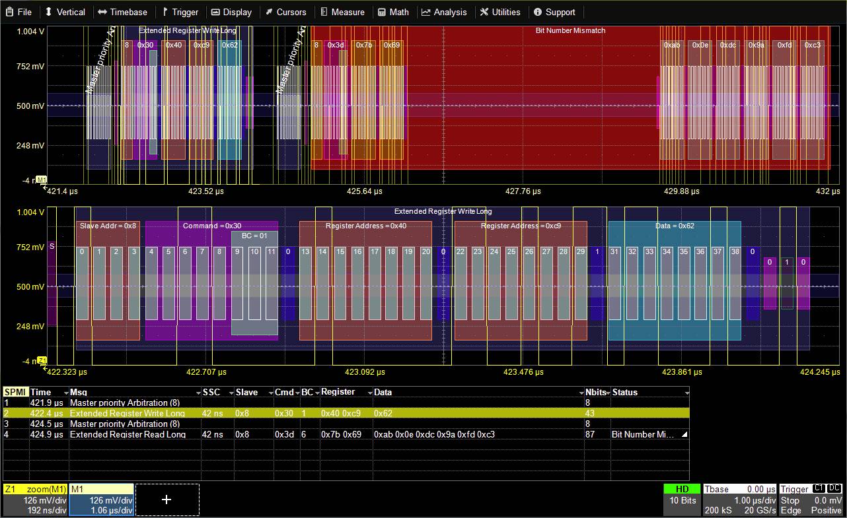This screenshot has height=518, width=847.
Task: Open the Utilities menu
Action: (x=500, y=11)
